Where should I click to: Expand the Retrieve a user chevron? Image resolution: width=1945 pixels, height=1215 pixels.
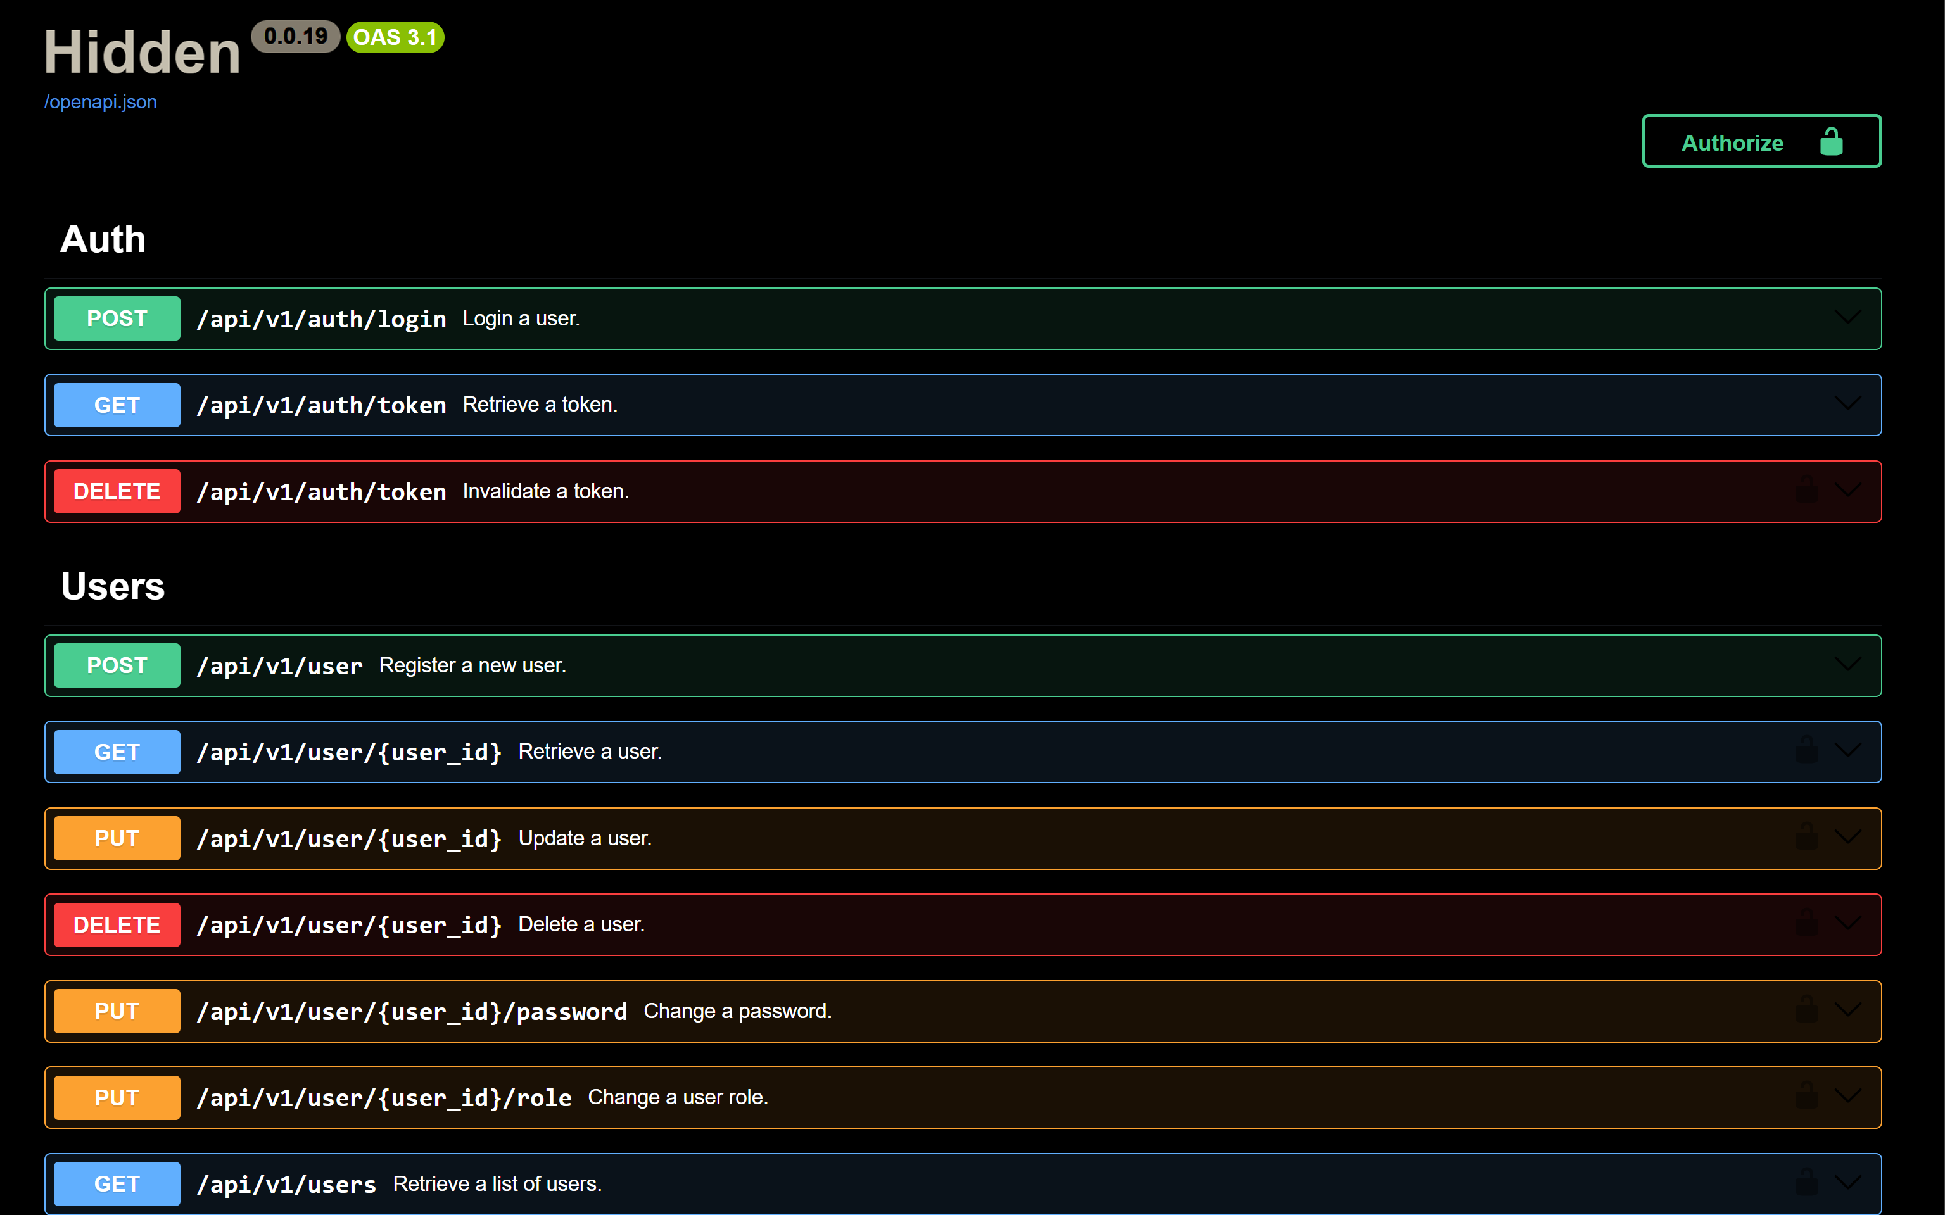[x=1847, y=750]
